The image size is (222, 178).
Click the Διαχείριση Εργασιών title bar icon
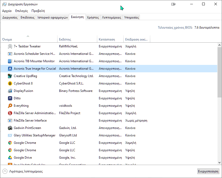point(5,4)
